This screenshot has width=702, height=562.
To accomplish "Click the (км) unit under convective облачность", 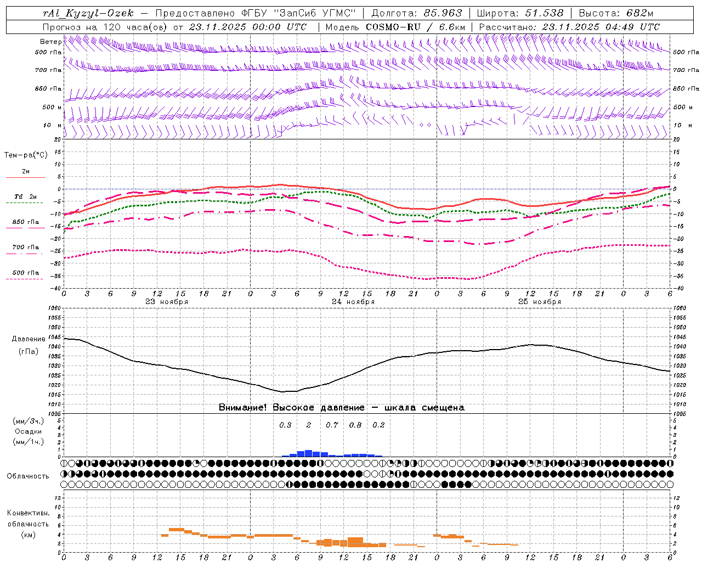I will [28, 535].
